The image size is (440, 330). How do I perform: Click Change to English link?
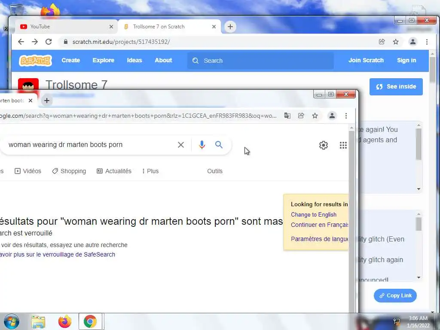(x=313, y=215)
